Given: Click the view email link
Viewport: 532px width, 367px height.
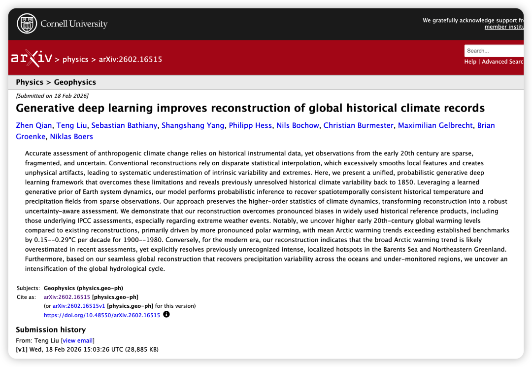Looking at the screenshot, I should point(78,340).
